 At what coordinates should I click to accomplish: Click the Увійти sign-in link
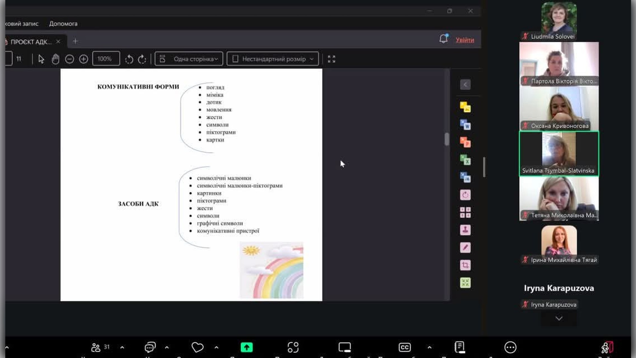coord(464,40)
